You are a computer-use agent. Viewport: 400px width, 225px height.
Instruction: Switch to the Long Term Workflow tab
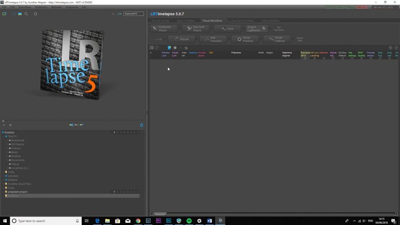click(242, 21)
